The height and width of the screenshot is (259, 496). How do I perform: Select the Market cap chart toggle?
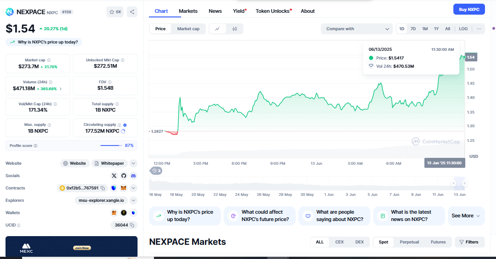coord(188,29)
